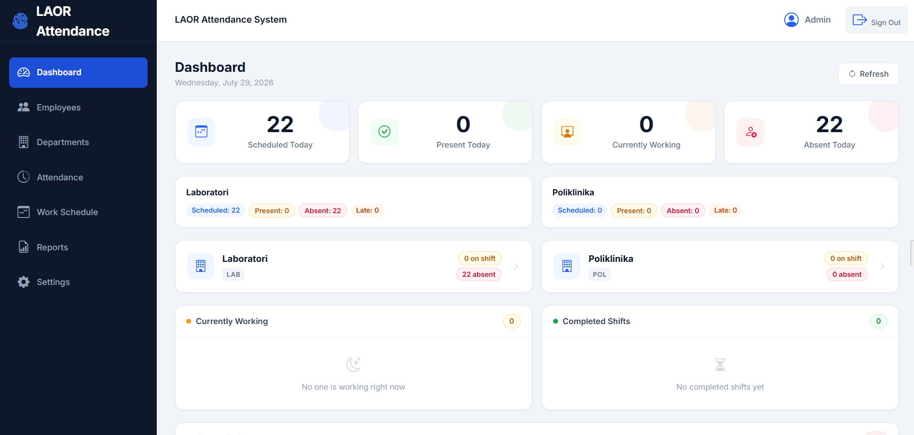The height and width of the screenshot is (435, 914).
Task: Click 'No one is working right now'
Action: [x=354, y=387]
